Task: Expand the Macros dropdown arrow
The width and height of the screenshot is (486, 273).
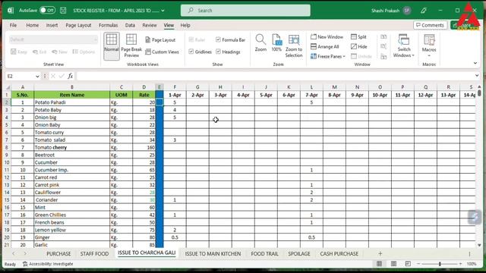Action: [x=429, y=56]
